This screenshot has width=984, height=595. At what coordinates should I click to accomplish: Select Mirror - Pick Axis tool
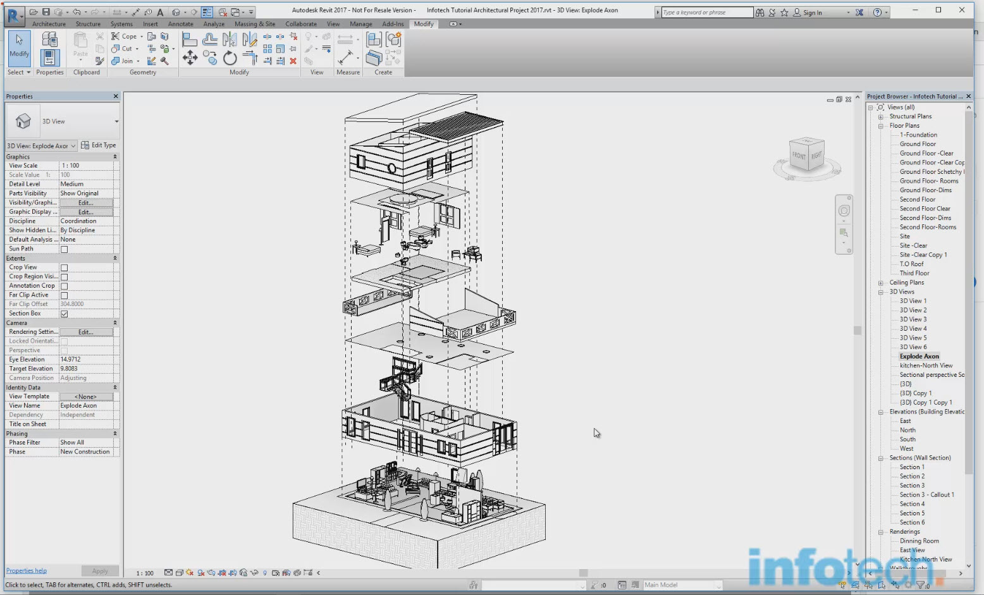click(230, 40)
